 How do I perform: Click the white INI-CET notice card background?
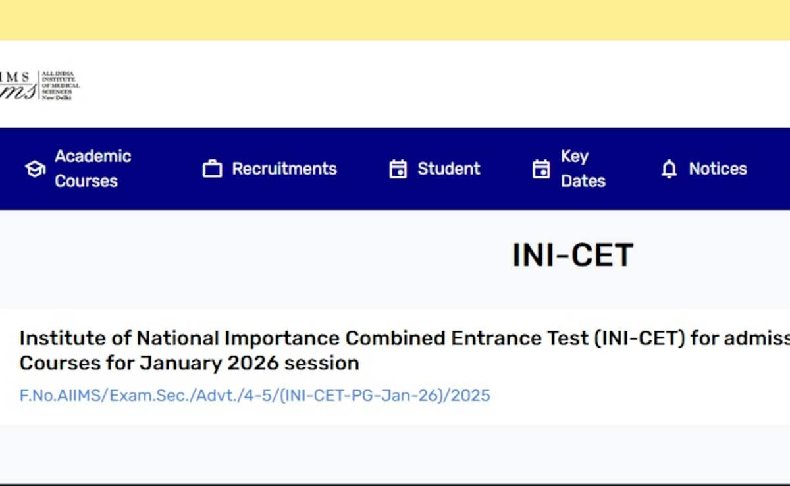(625, 395)
